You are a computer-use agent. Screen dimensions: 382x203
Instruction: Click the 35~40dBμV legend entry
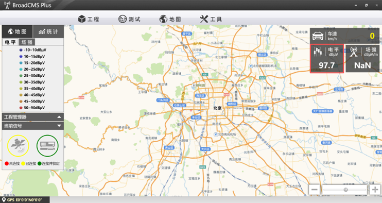coord(32,89)
